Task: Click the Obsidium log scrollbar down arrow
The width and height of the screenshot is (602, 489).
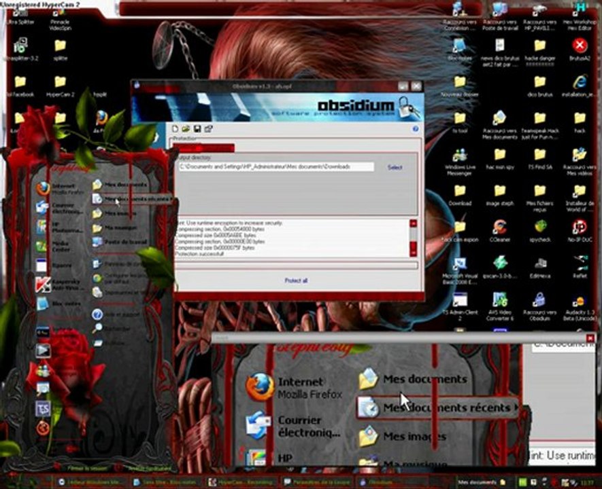Action: pyautogui.click(x=413, y=253)
